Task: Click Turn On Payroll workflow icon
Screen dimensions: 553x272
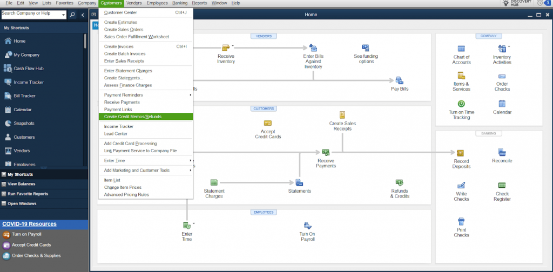Action: point(307,226)
